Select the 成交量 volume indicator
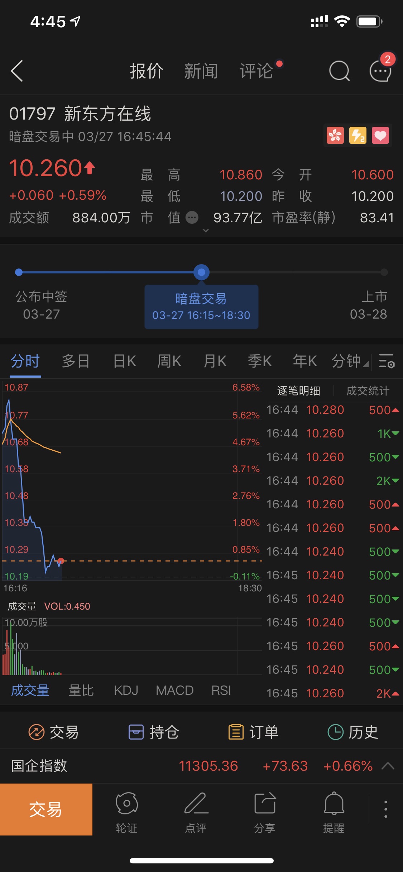403x872 pixels. (x=30, y=691)
